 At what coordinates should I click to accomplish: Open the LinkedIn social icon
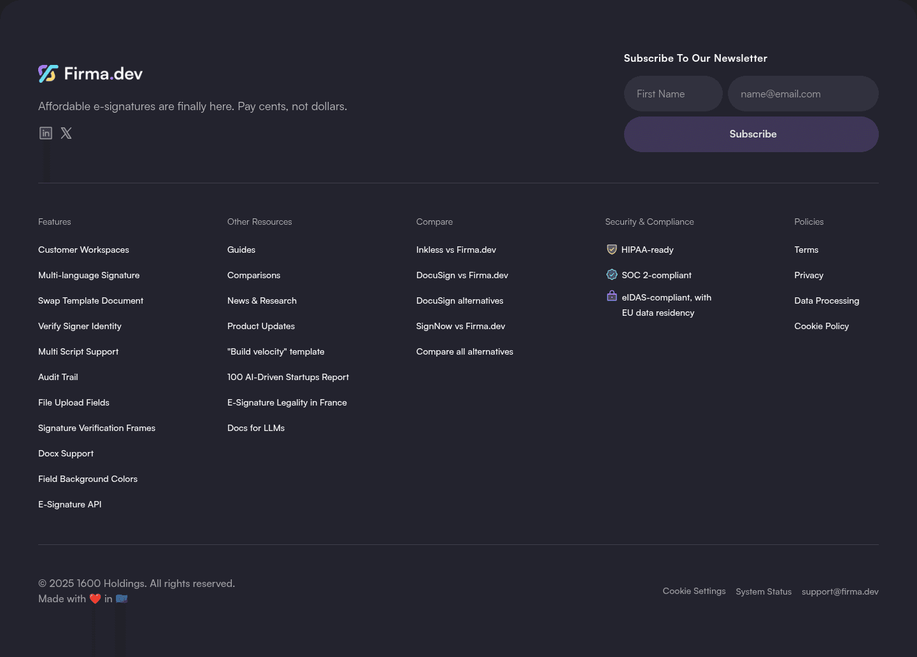(46, 133)
